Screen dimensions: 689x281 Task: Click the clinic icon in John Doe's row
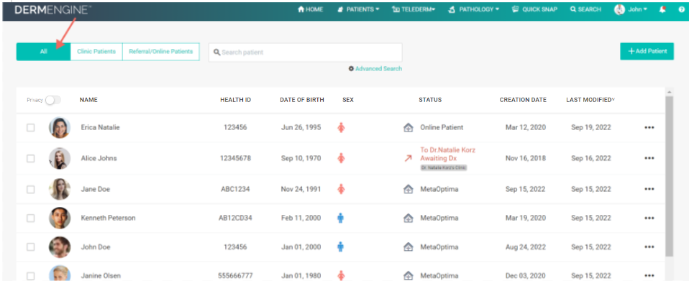click(x=409, y=247)
